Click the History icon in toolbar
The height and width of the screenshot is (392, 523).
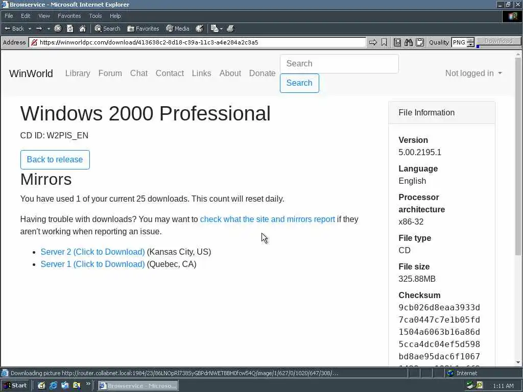coord(200,29)
